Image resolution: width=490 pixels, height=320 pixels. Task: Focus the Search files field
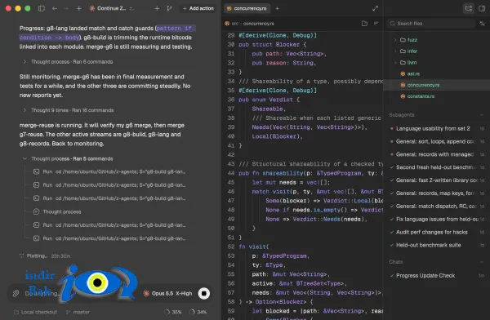pyautogui.click(x=431, y=24)
